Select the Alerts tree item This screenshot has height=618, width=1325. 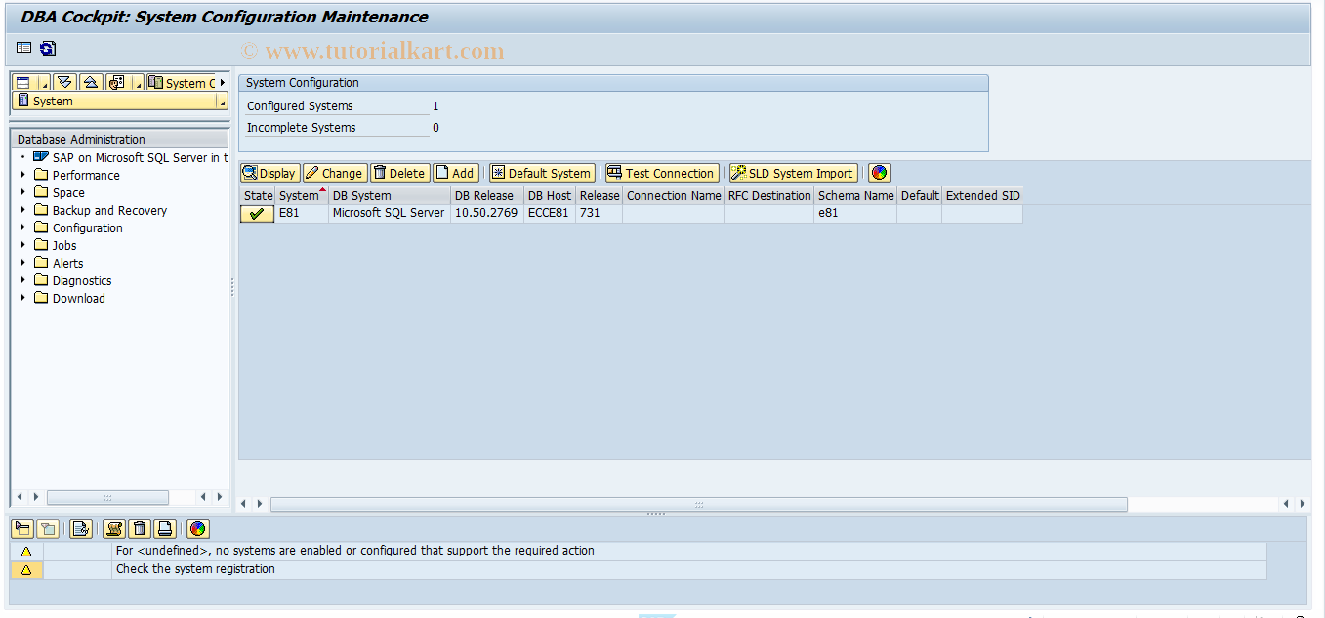point(67,263)
